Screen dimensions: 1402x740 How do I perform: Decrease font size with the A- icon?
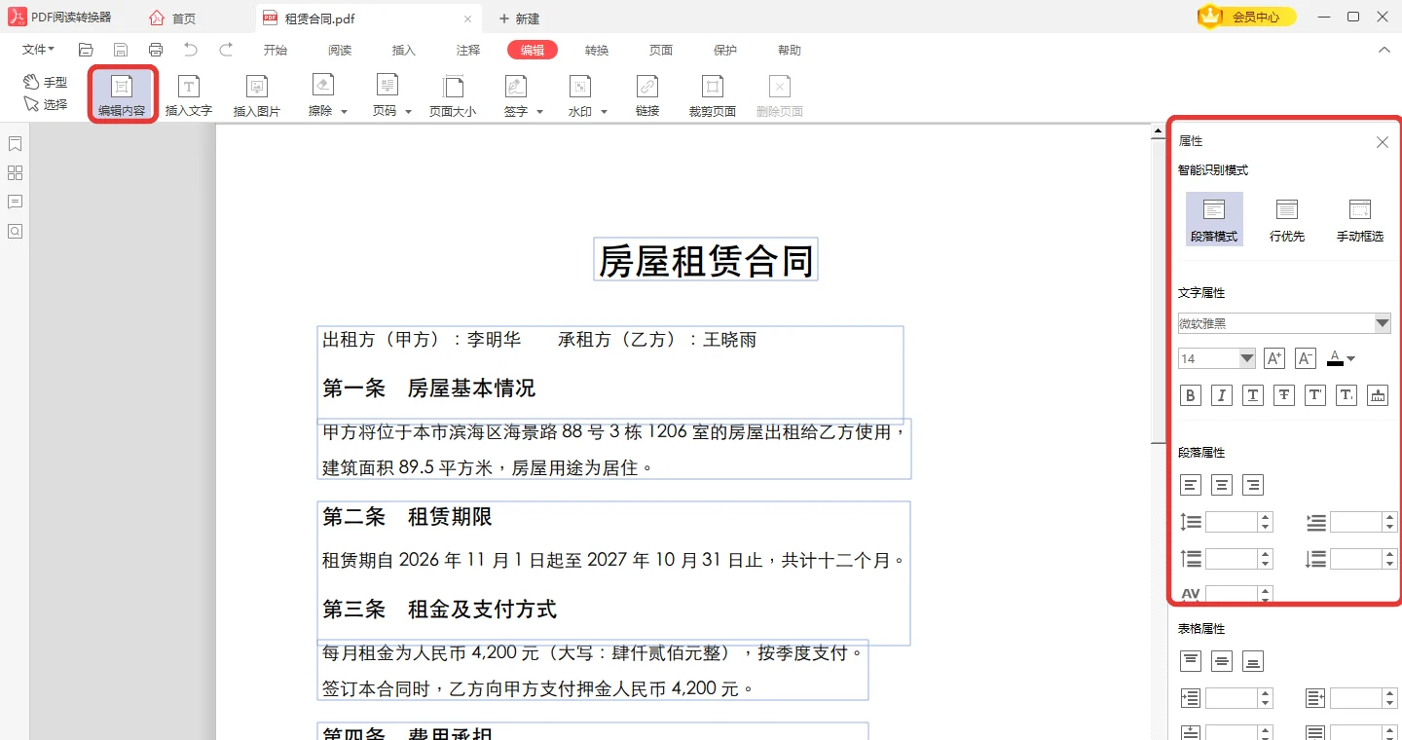[1306, 358]
